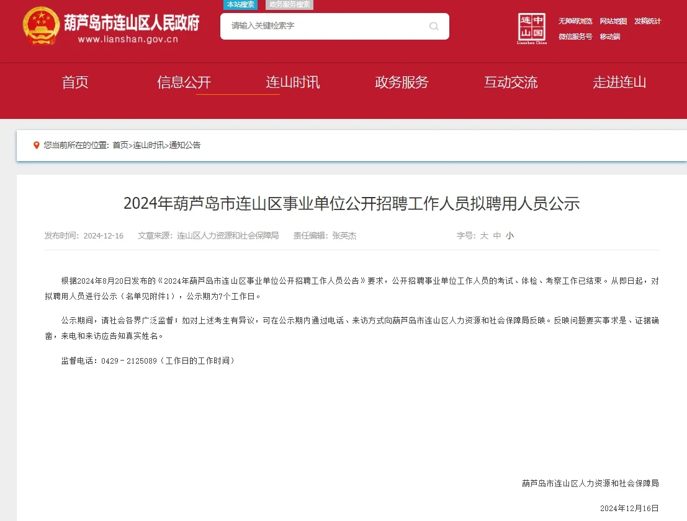Open the 网站地图 site map
The width and height of the screenshot is (687, 521).
pyautogui.click(x=613, y=21)
